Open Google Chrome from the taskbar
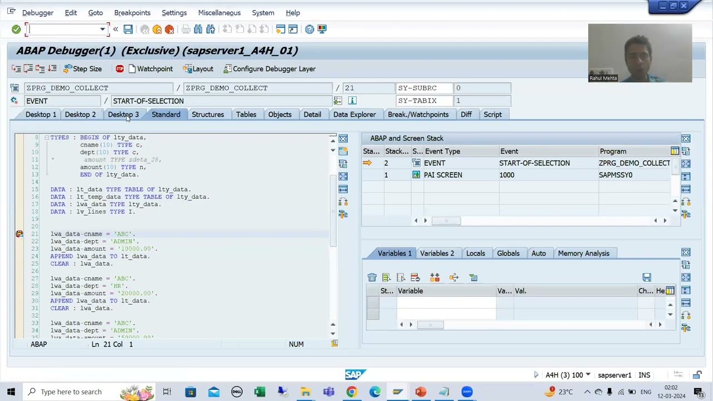The width and height of the screenshot is (713, 401). pyautogui.click(x=351, y=392)
